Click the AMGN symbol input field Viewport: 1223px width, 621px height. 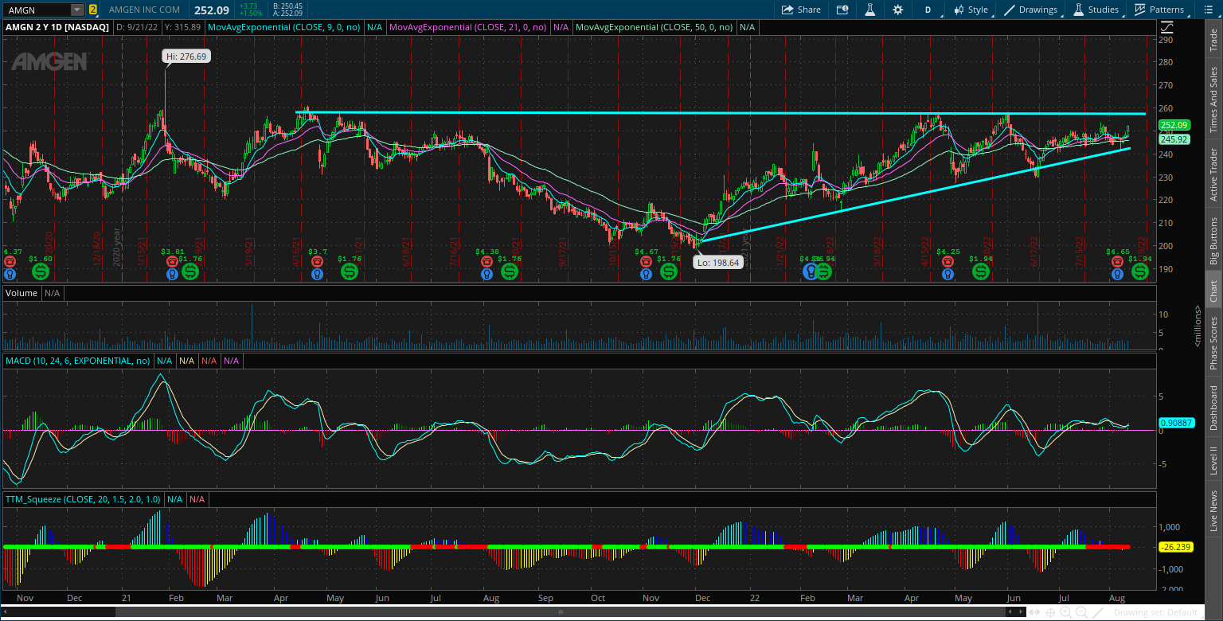pos(37,10)
